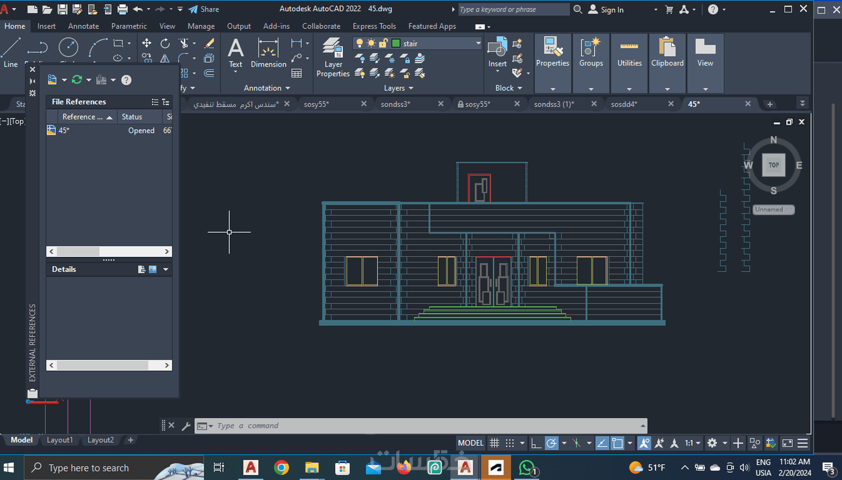The height and width of the screenshot is (480, 842).
Task: Click the Save icon in quick access toolbar
Action: (x=62, y=9)
